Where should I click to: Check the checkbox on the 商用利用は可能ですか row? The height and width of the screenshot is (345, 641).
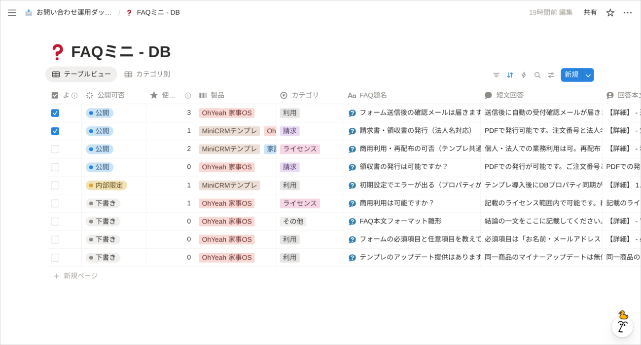coord(55,203)
